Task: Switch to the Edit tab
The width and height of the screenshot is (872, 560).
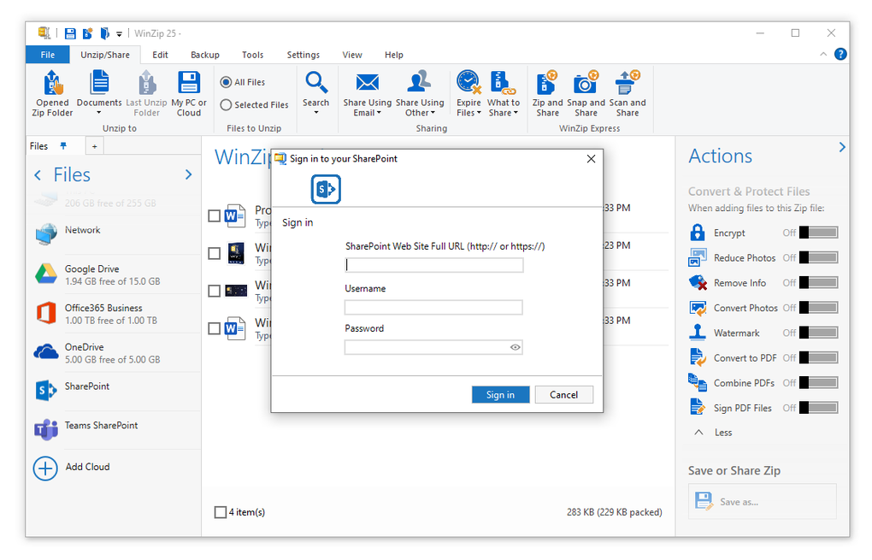Action: pyautogui.click(x=160, y=55)
